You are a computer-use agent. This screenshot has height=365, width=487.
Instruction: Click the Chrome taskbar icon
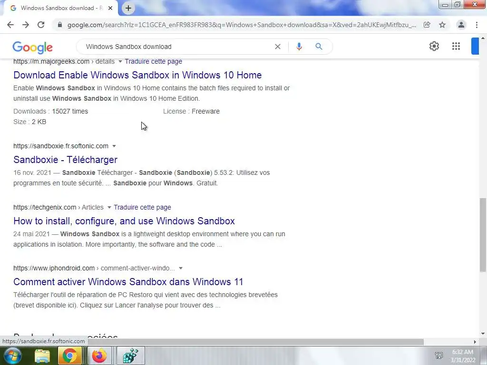pyautogui.click(x=69, y=355)
